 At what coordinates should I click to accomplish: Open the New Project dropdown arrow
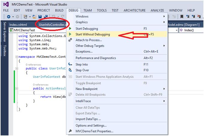coord(30,17)
